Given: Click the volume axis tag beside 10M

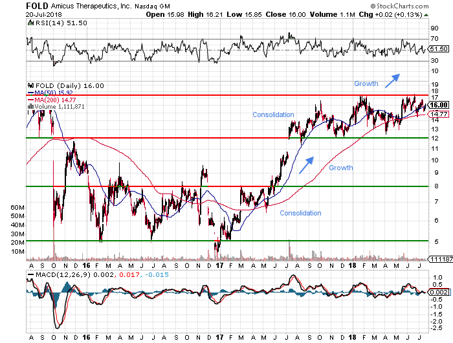Looking at the screenshot, I should pos(441,260).
